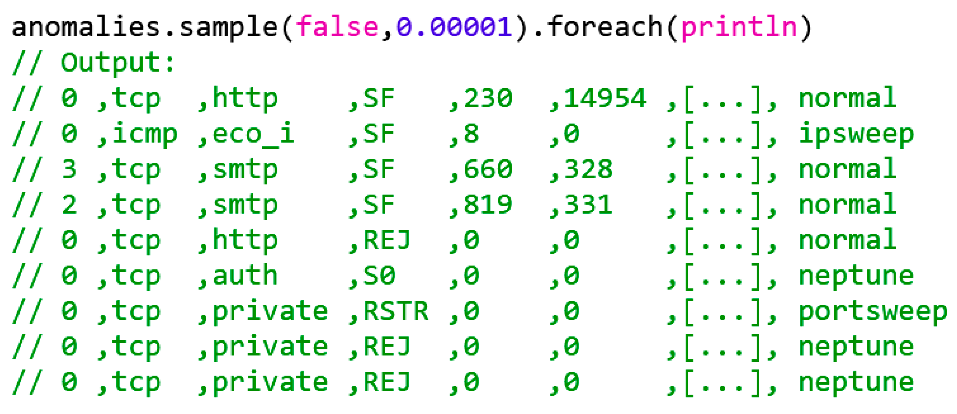
Task: Click the 'auth' service text
Action: (x=245, y=276)
